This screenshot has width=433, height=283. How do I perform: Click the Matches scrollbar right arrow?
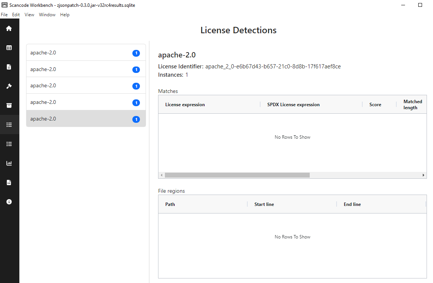pos(424,175)
